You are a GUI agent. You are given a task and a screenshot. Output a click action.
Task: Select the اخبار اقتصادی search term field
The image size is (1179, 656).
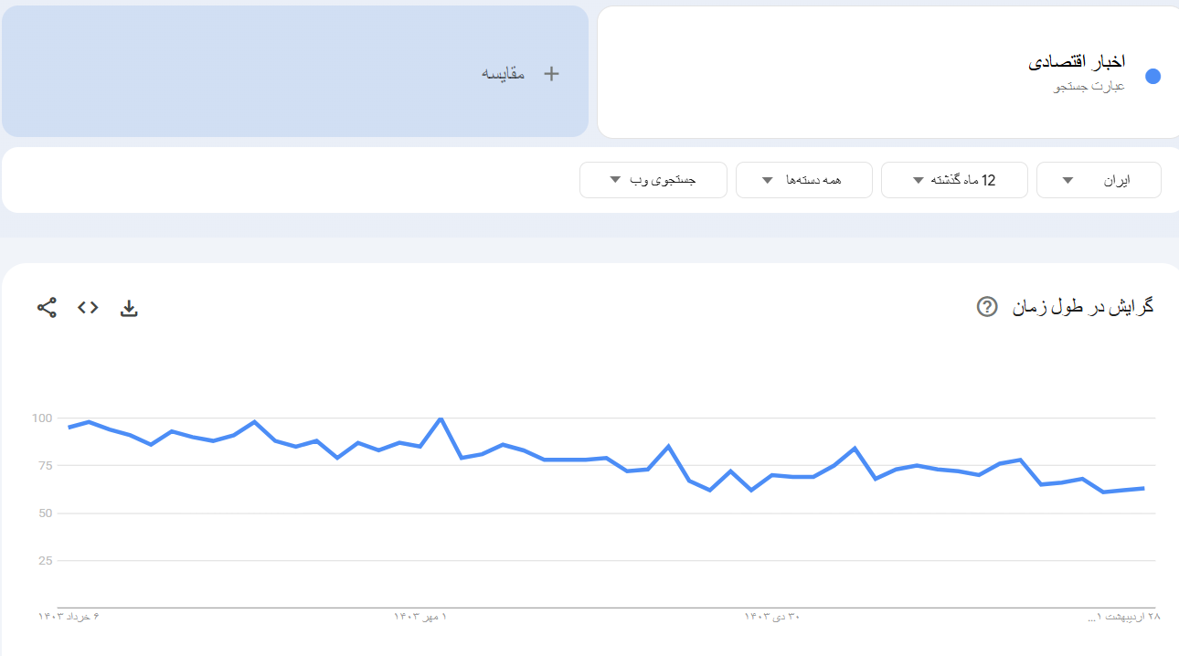(x=1077, y=62)
